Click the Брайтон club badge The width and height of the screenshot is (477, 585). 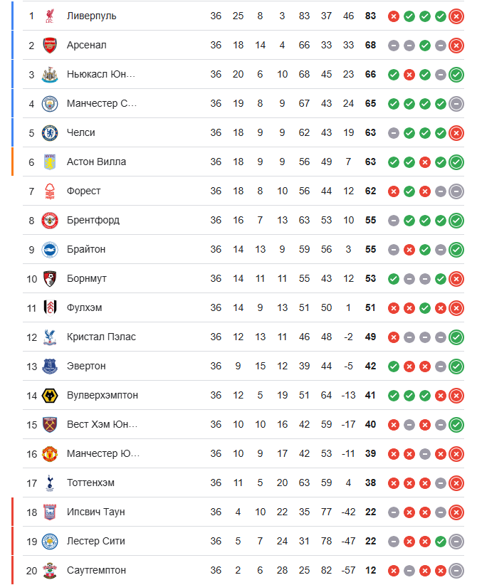coord(50,250)
